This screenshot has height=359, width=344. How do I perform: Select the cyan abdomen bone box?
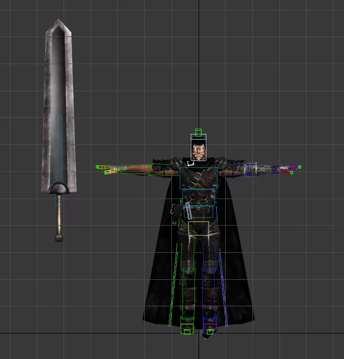coord(198,197)
